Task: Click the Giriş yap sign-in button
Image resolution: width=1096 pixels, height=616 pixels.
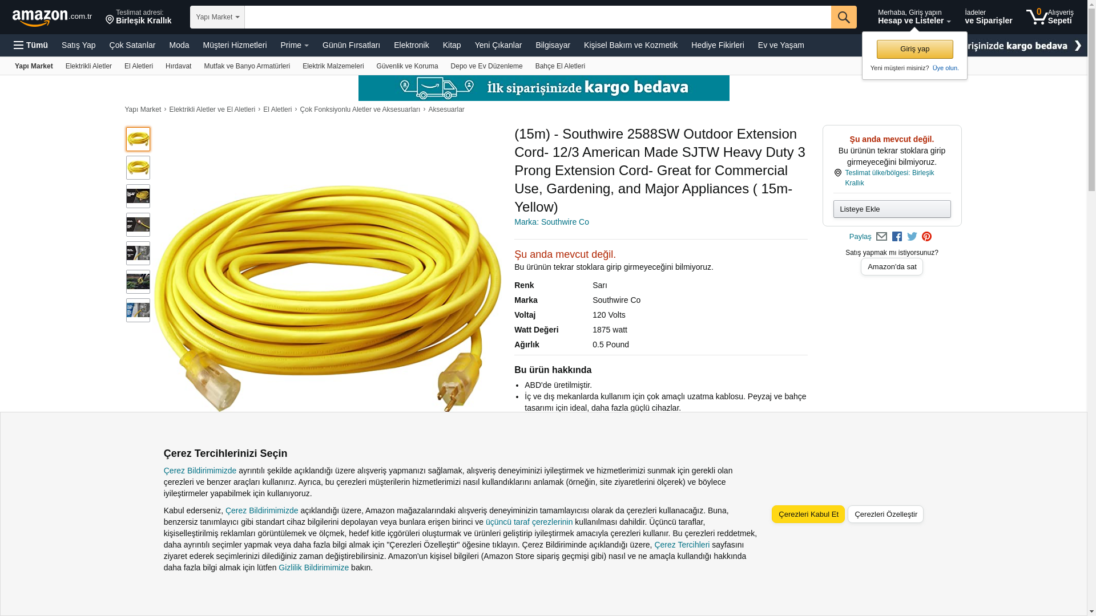Action: coord(914,49)
